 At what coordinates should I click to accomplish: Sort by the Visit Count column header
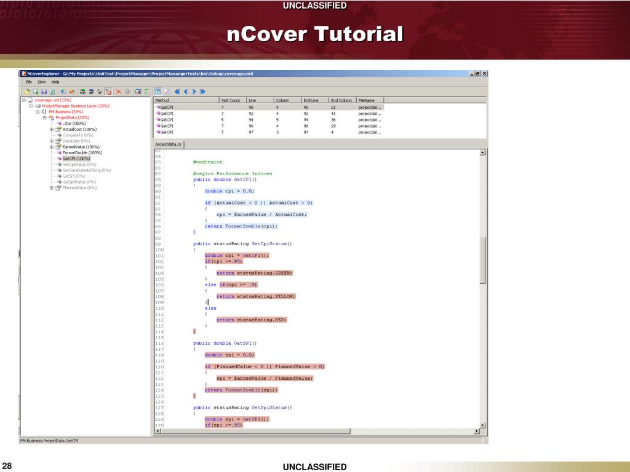pos(233,100)
